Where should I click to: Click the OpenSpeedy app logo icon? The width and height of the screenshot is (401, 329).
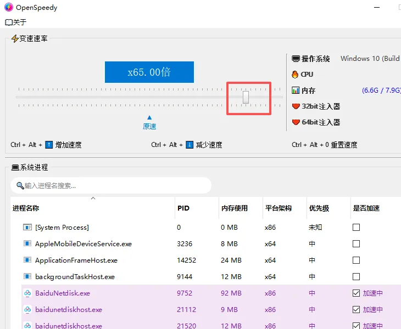(8, 7)
